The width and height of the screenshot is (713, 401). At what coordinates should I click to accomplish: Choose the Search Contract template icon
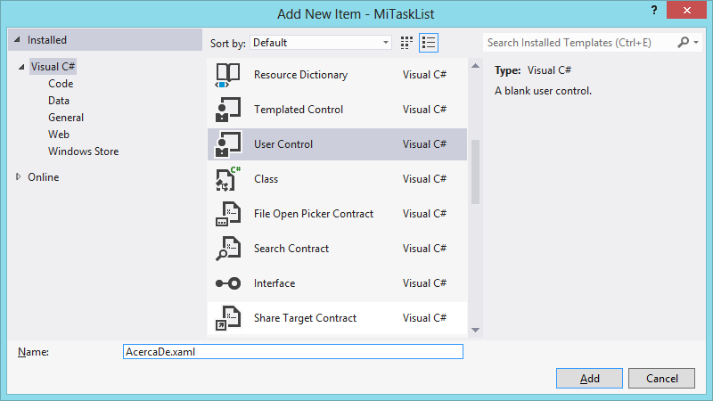pos(227,249)
